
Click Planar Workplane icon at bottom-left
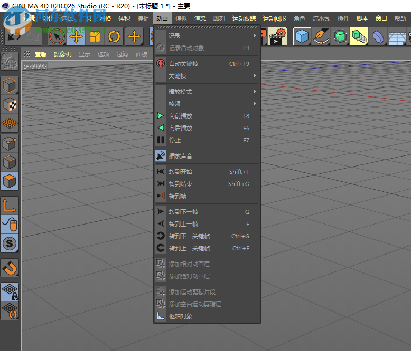10,311
